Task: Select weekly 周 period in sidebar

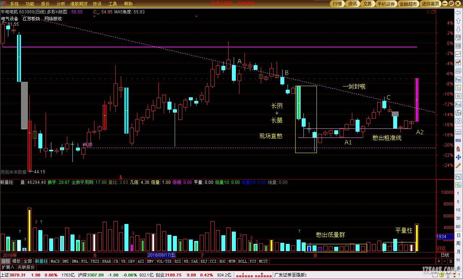Action: pos(458,244)
